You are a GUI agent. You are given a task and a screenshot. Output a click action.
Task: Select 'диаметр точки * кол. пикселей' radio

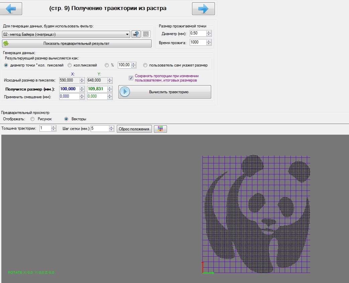point(6,65)
